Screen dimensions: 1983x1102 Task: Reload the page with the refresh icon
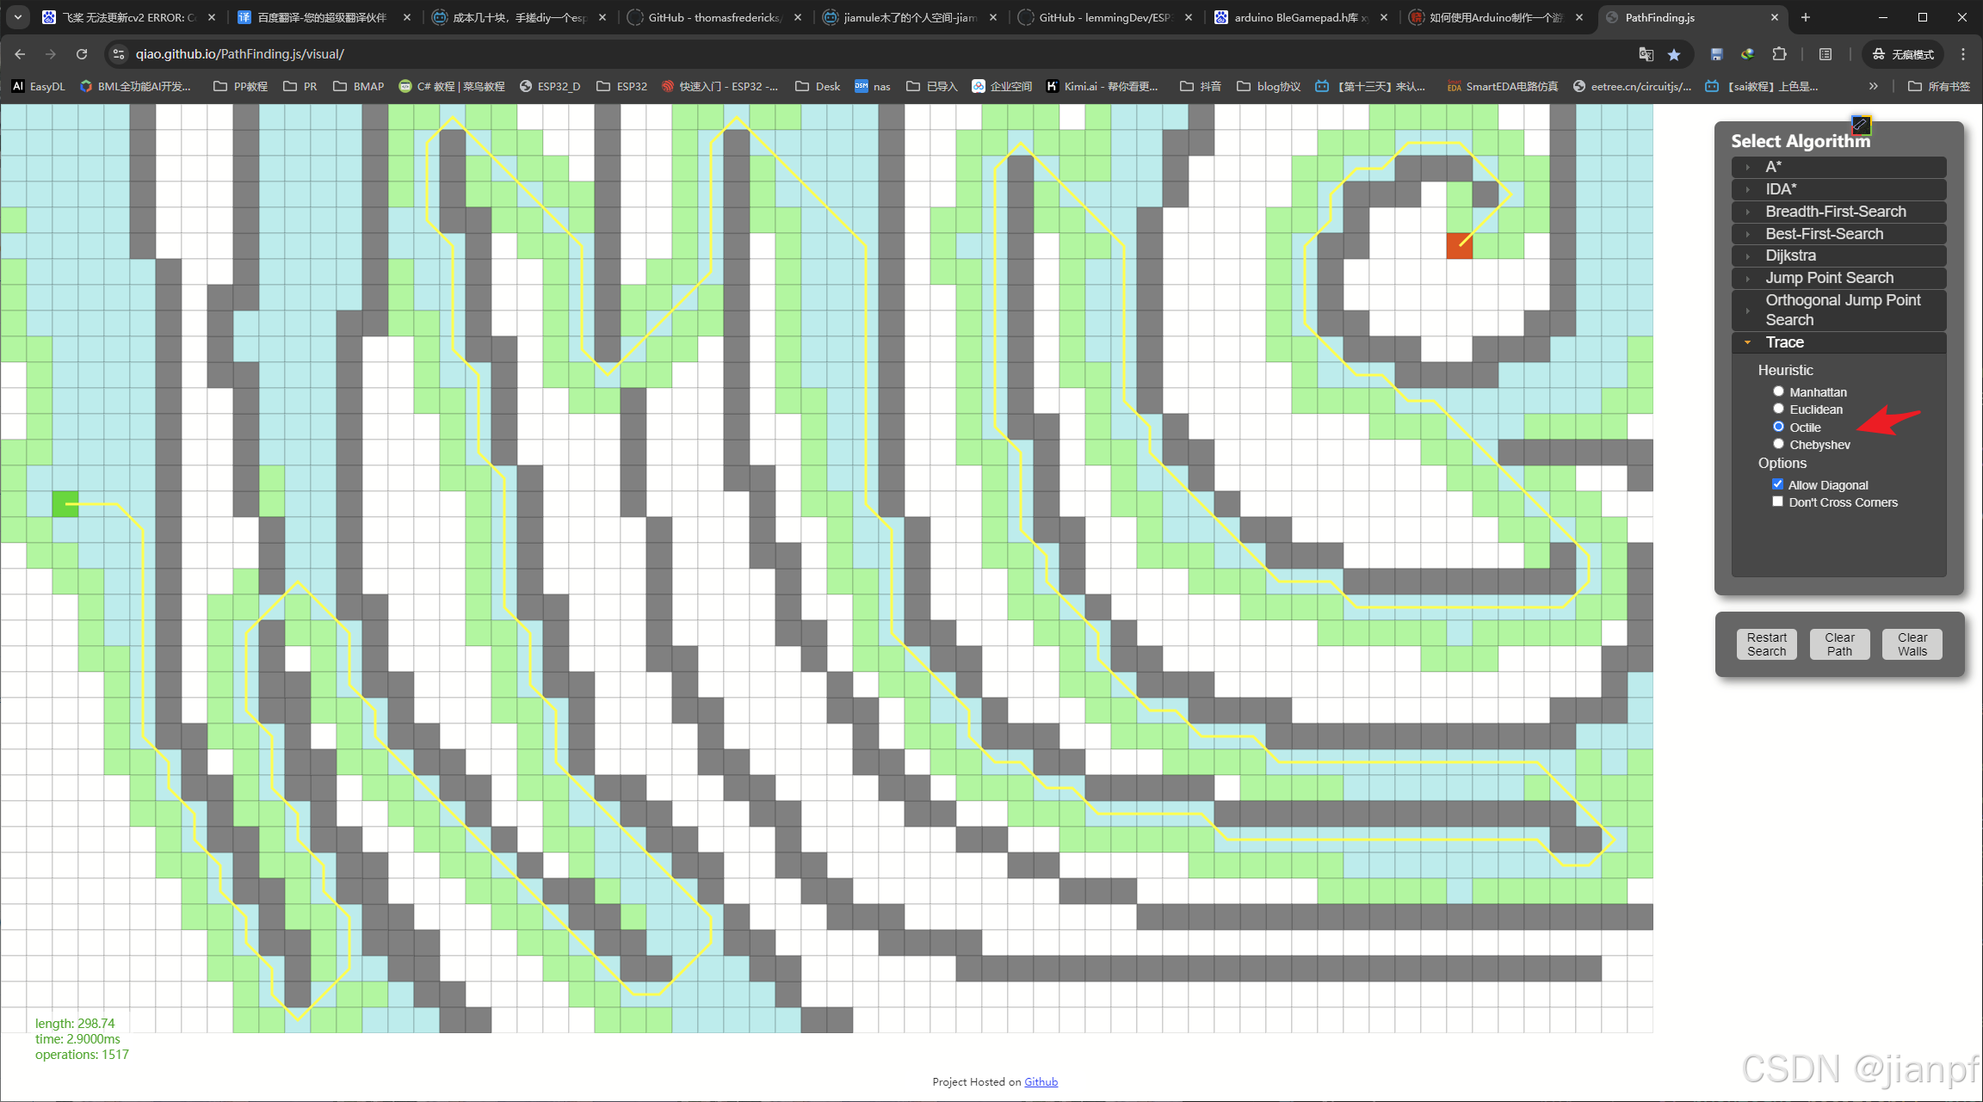point(82,54)
